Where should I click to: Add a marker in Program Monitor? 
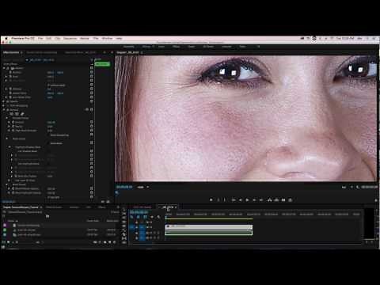tap(211, 200)
